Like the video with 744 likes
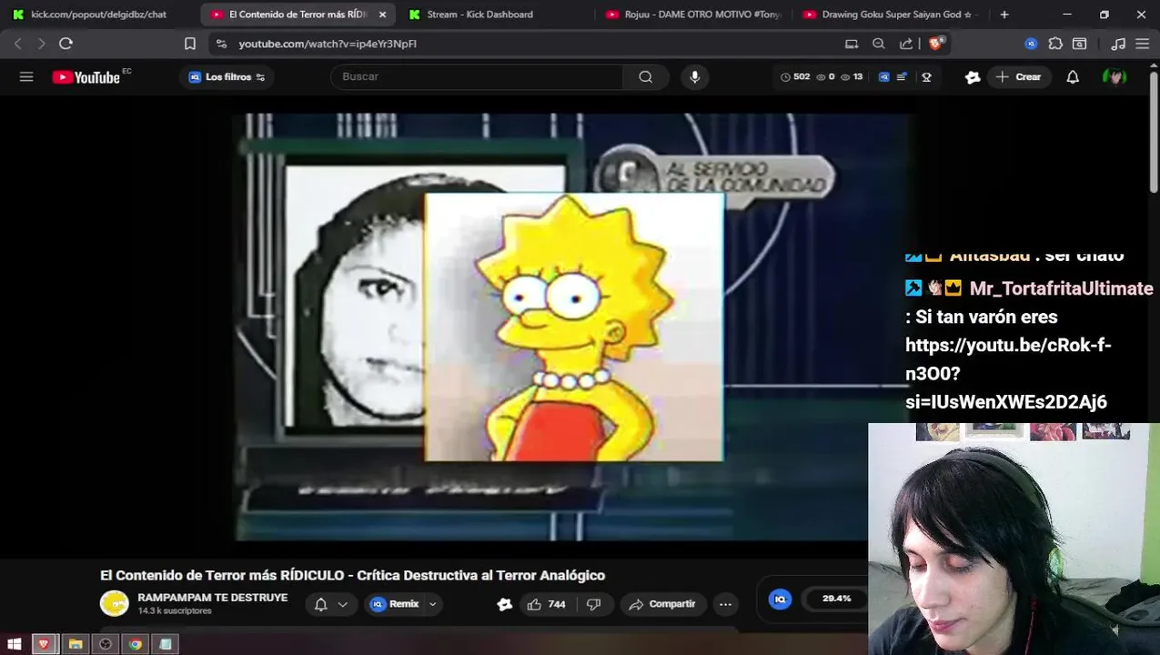The width and height of the screenshot is (1160, 655). 546,604
